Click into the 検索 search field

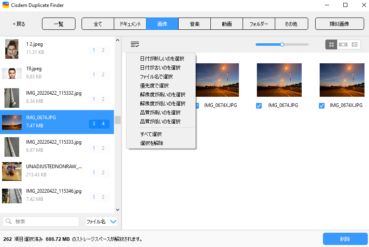(x=41, y=222)
